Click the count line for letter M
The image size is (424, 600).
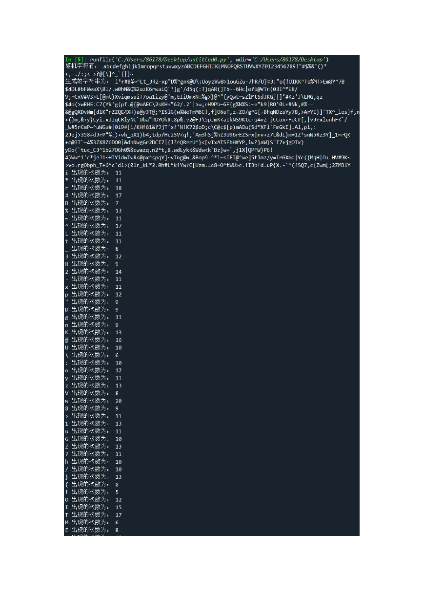pyautogui.click(x=92, y=522)
